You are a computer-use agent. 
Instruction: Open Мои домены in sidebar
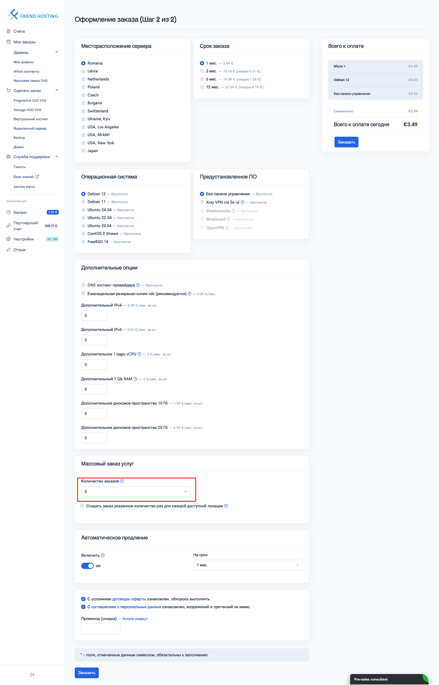click(24, 62)
